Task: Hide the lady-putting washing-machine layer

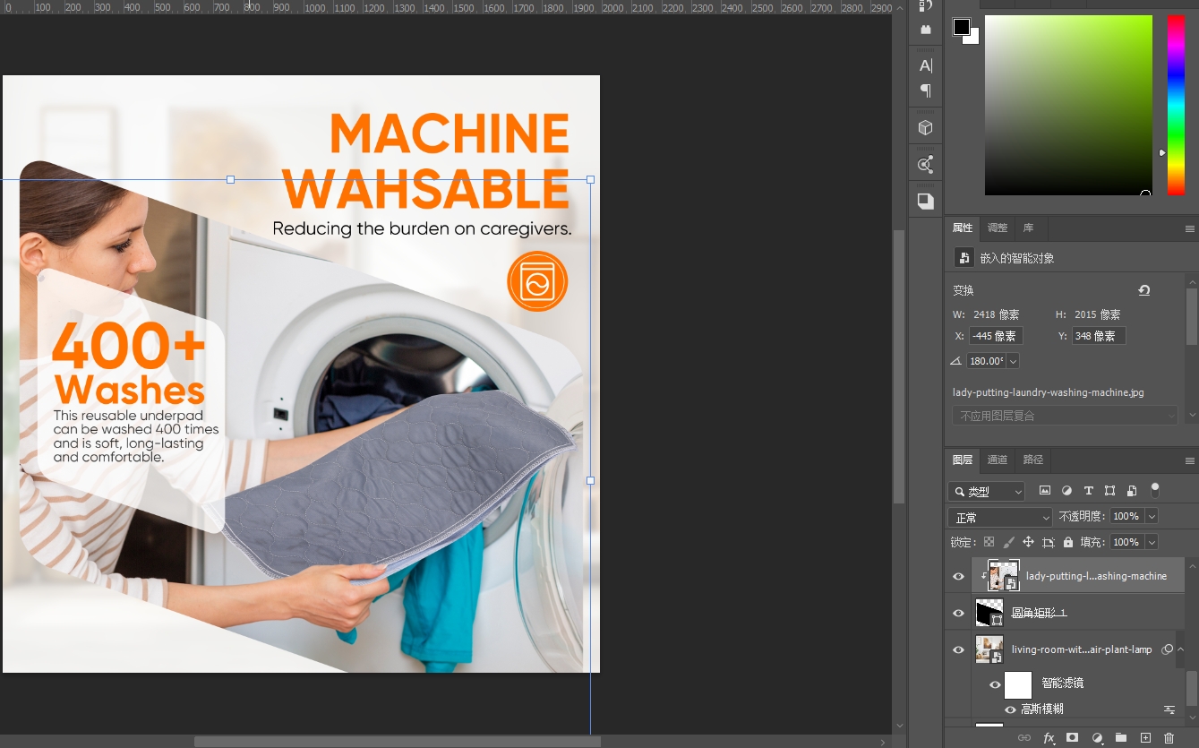Action: (x=958, y=576)
